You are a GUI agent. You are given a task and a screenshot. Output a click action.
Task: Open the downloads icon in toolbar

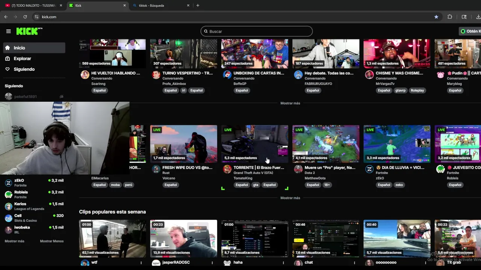click(478, 17)
